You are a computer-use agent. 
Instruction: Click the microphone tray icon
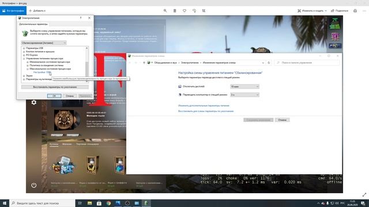(327, 203)
